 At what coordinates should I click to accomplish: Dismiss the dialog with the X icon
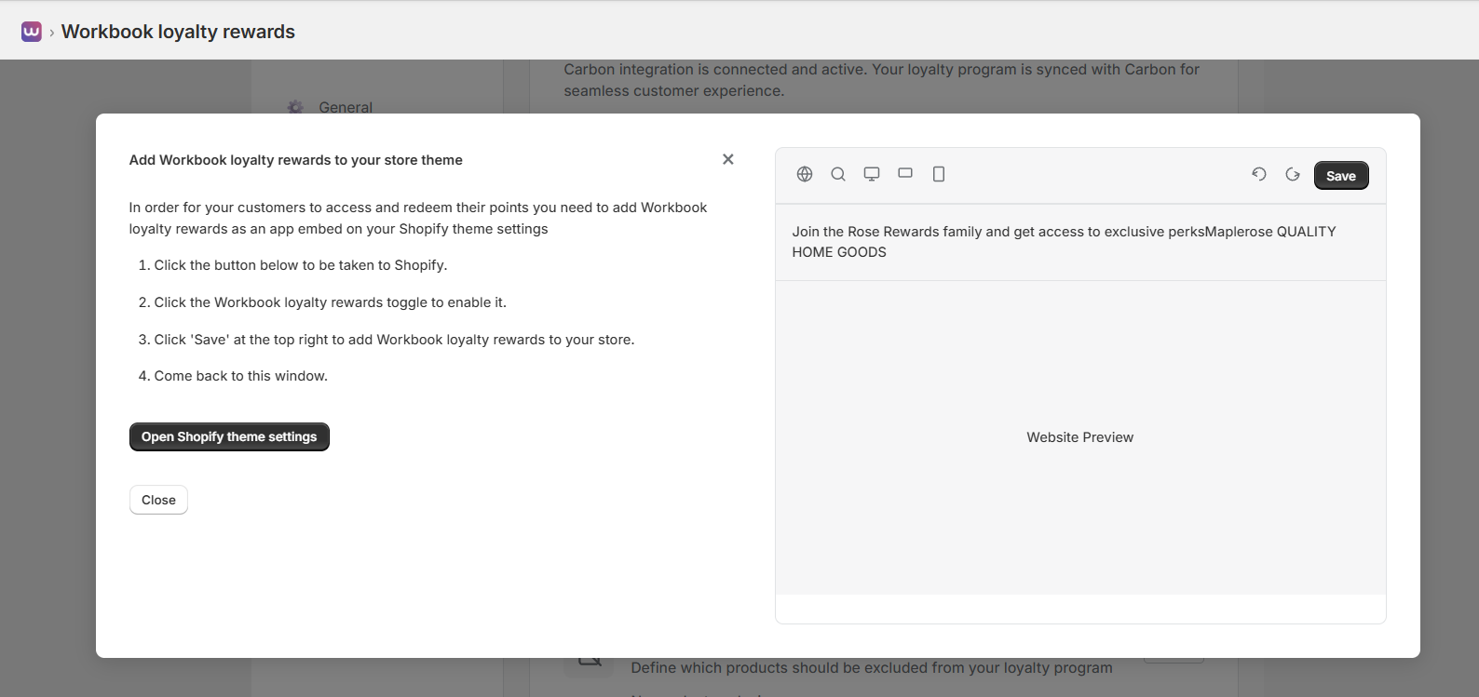click(728, 159)
